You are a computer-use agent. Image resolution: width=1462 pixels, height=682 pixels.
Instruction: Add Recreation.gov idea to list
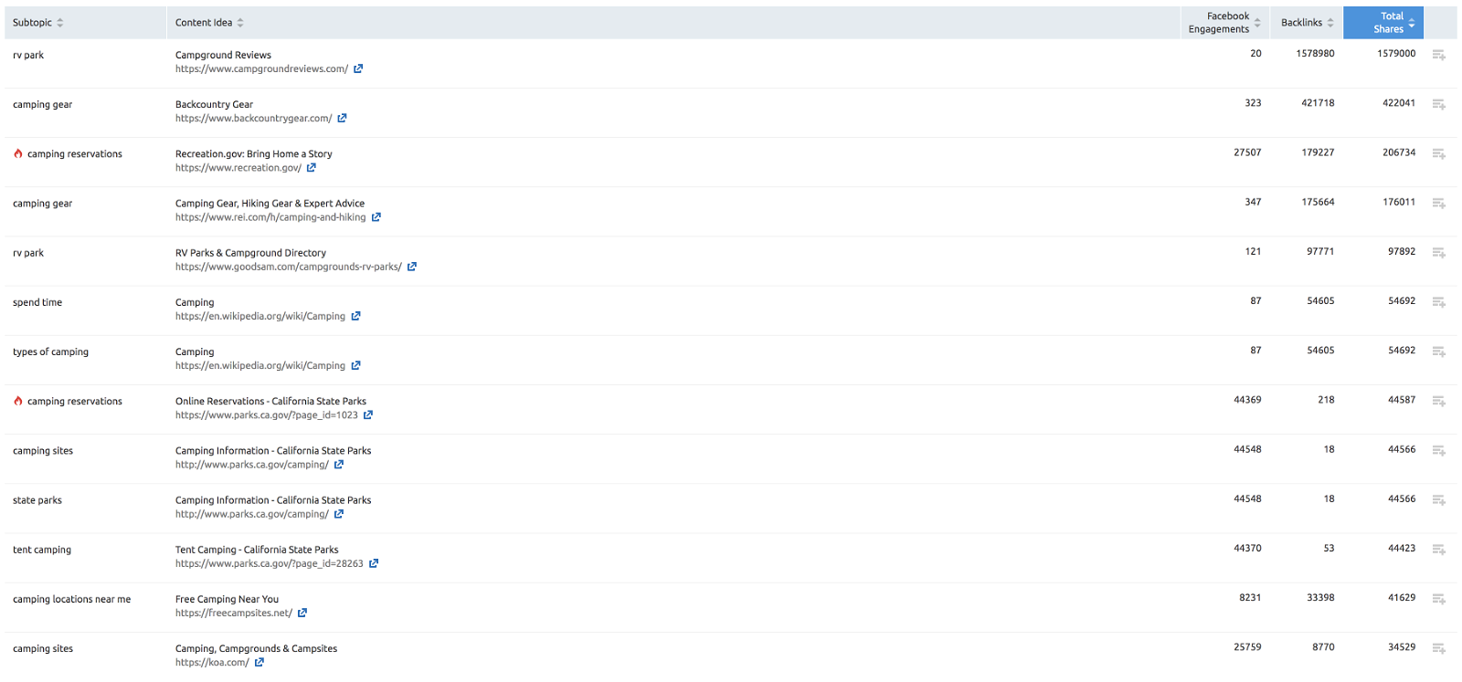(x=1439, y=153)
